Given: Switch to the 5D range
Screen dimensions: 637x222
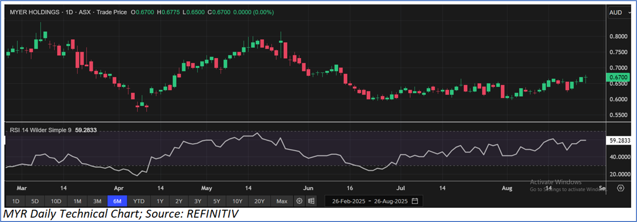Looking at the screenshot, I should (x=35, y=201).
